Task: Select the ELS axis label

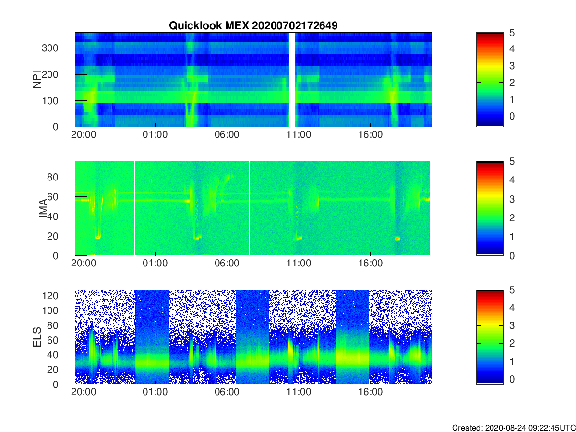Action: coord(36,337)
